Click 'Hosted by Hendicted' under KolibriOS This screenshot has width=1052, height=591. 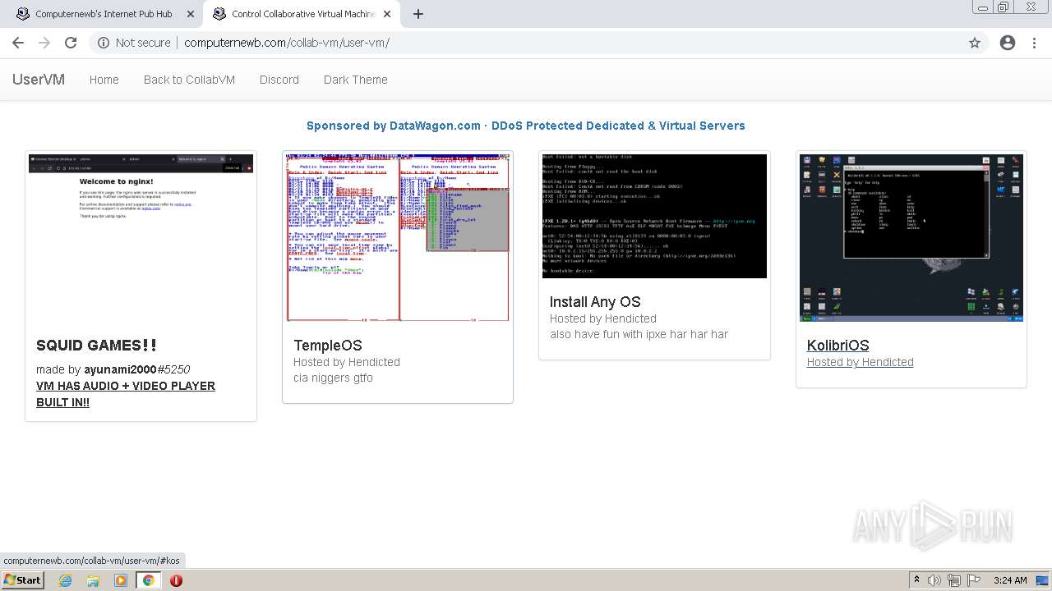(861, 362)
